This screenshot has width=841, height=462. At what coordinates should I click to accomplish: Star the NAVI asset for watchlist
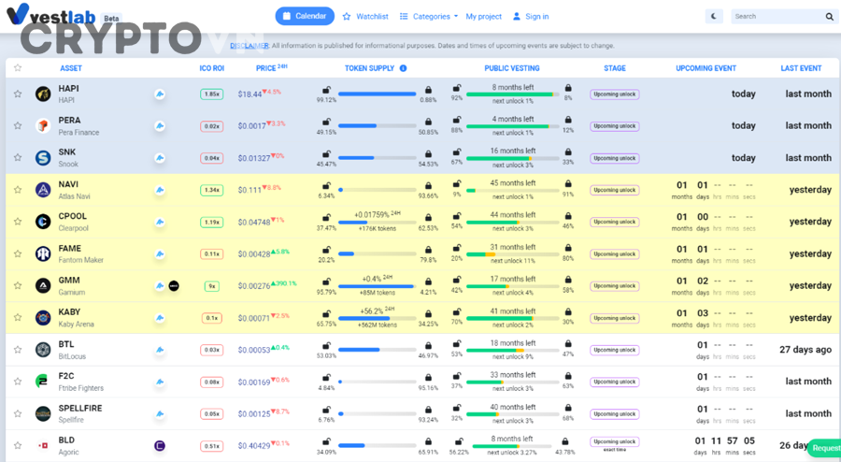[x=18, y=190]
